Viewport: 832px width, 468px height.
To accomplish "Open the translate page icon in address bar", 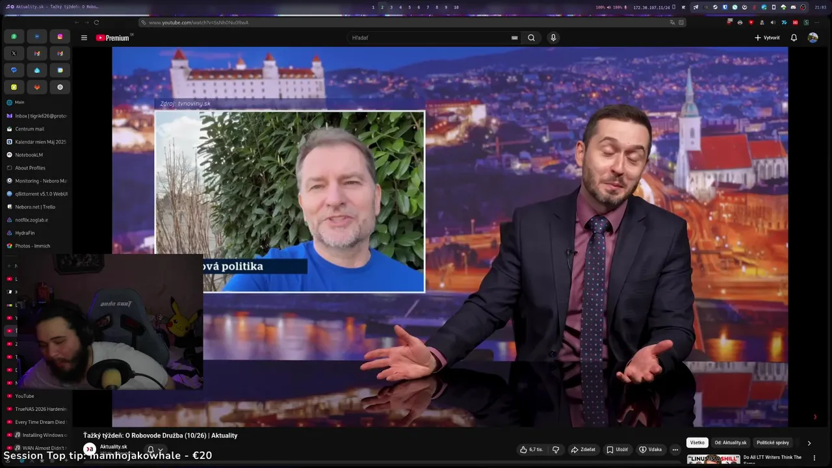I will click(672, 22).
